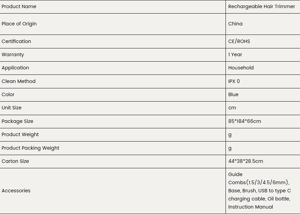Screen dimensions: 300x215
Task: Click the "Place of Origin" row label
Action: pos(19,24)
